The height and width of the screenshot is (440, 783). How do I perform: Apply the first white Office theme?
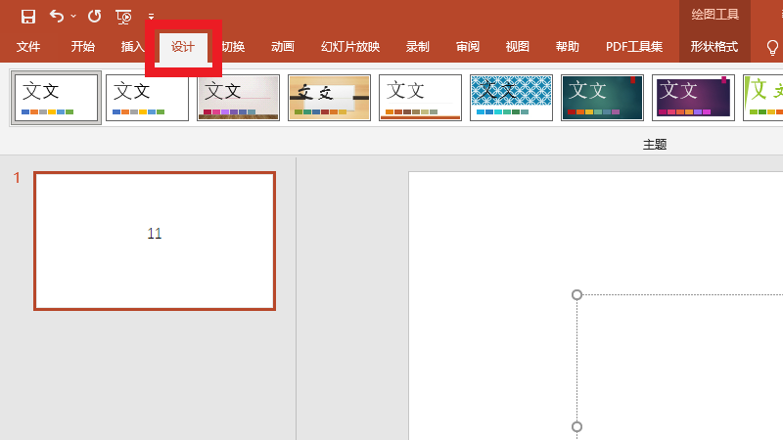56,98
